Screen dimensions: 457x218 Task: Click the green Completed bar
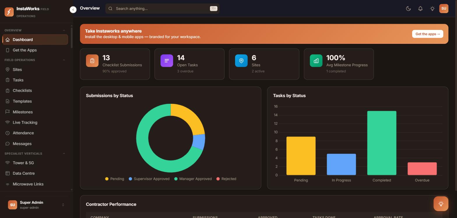tap(382, 143)
